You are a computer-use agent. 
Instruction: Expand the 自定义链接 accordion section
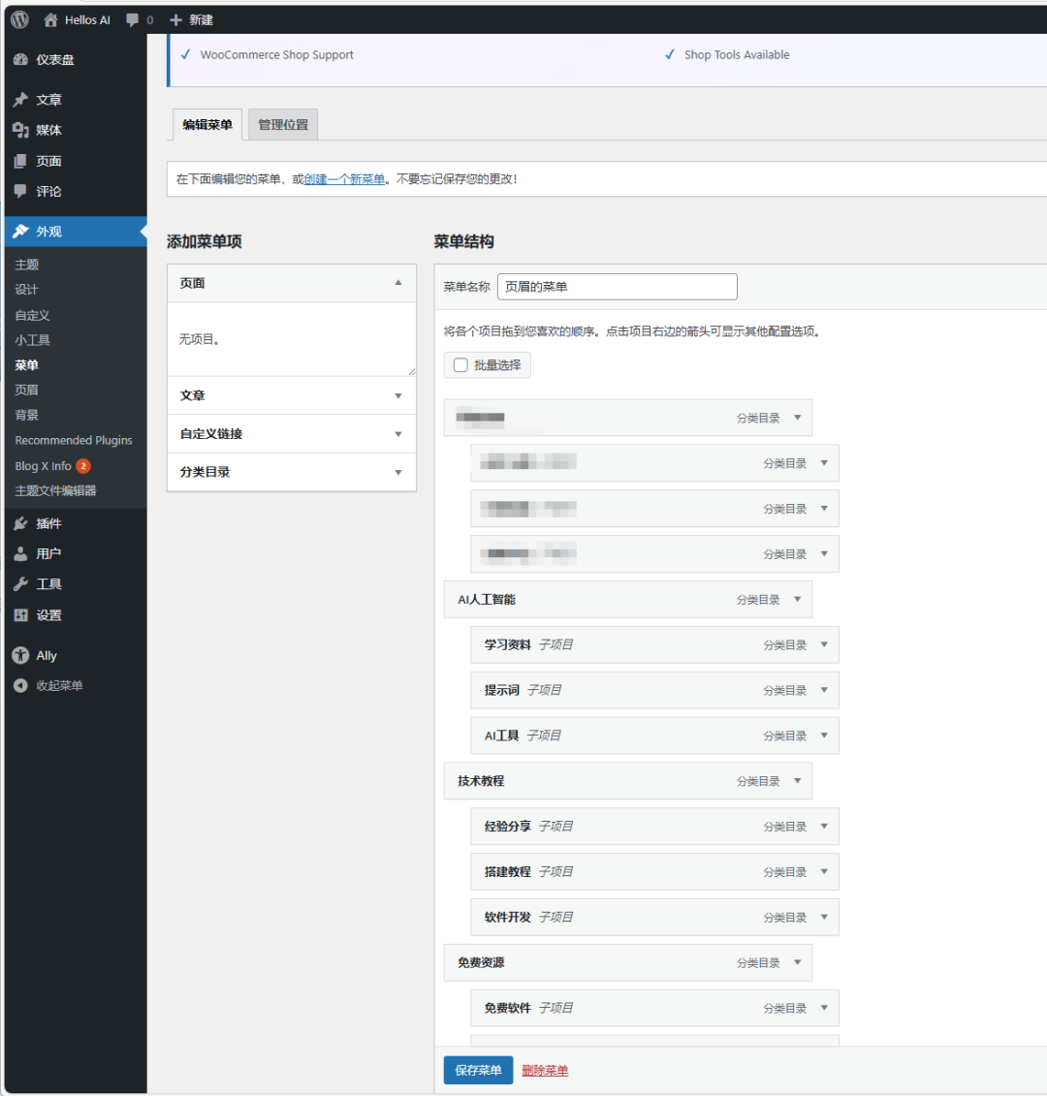[397, 434]
